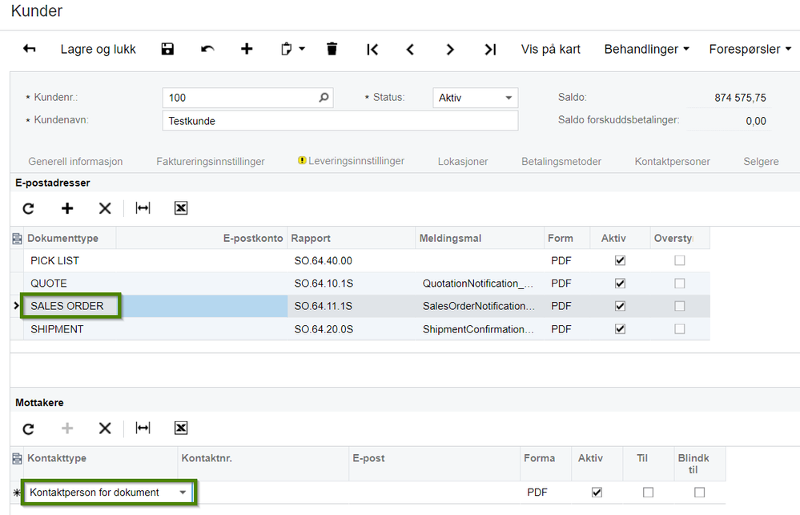The image size is (800, 515).
Task: Expand the Kontaktperson for dokument dropdown
Action: click(x=183, y=493)
